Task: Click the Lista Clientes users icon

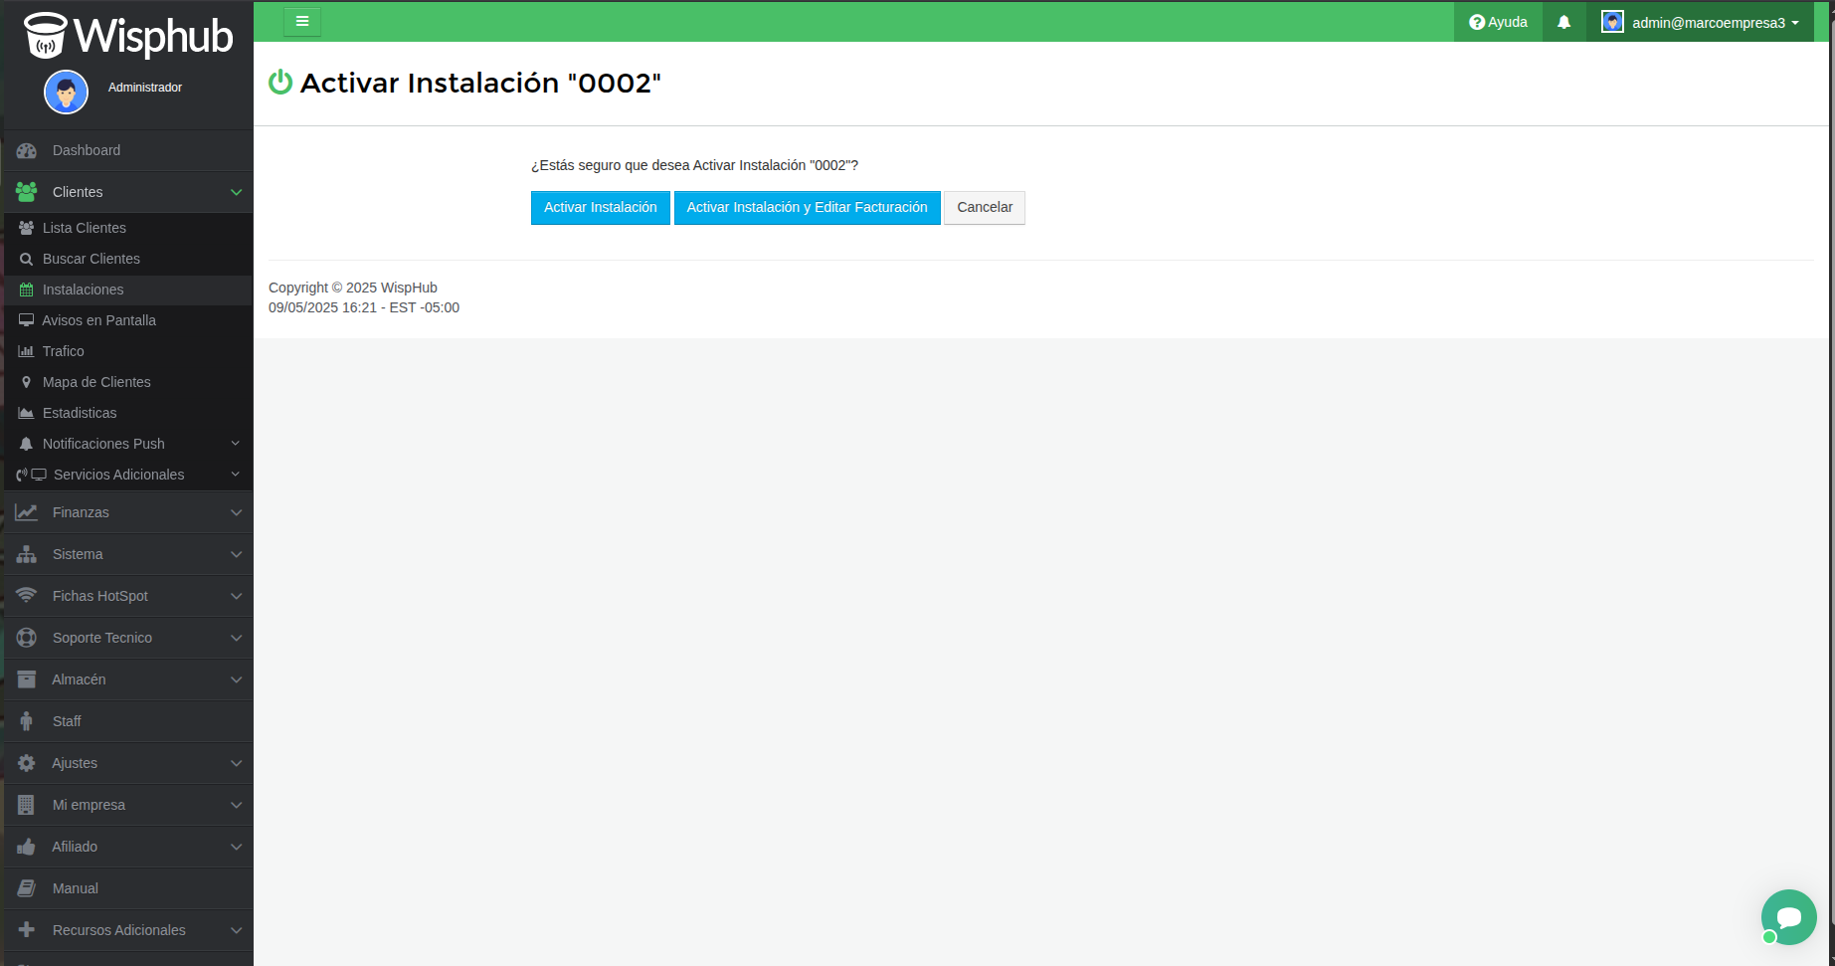Action: [27, 228]
